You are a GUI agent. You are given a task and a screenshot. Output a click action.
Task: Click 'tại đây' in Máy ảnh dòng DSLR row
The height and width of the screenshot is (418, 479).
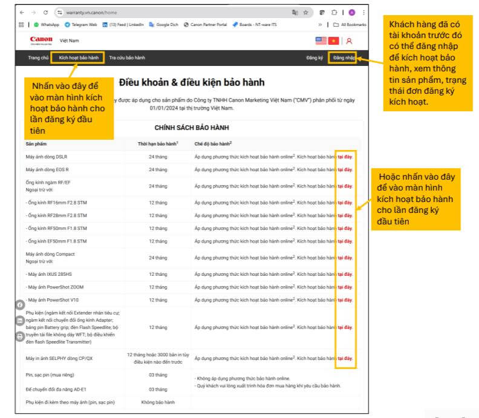coord(345,157)
